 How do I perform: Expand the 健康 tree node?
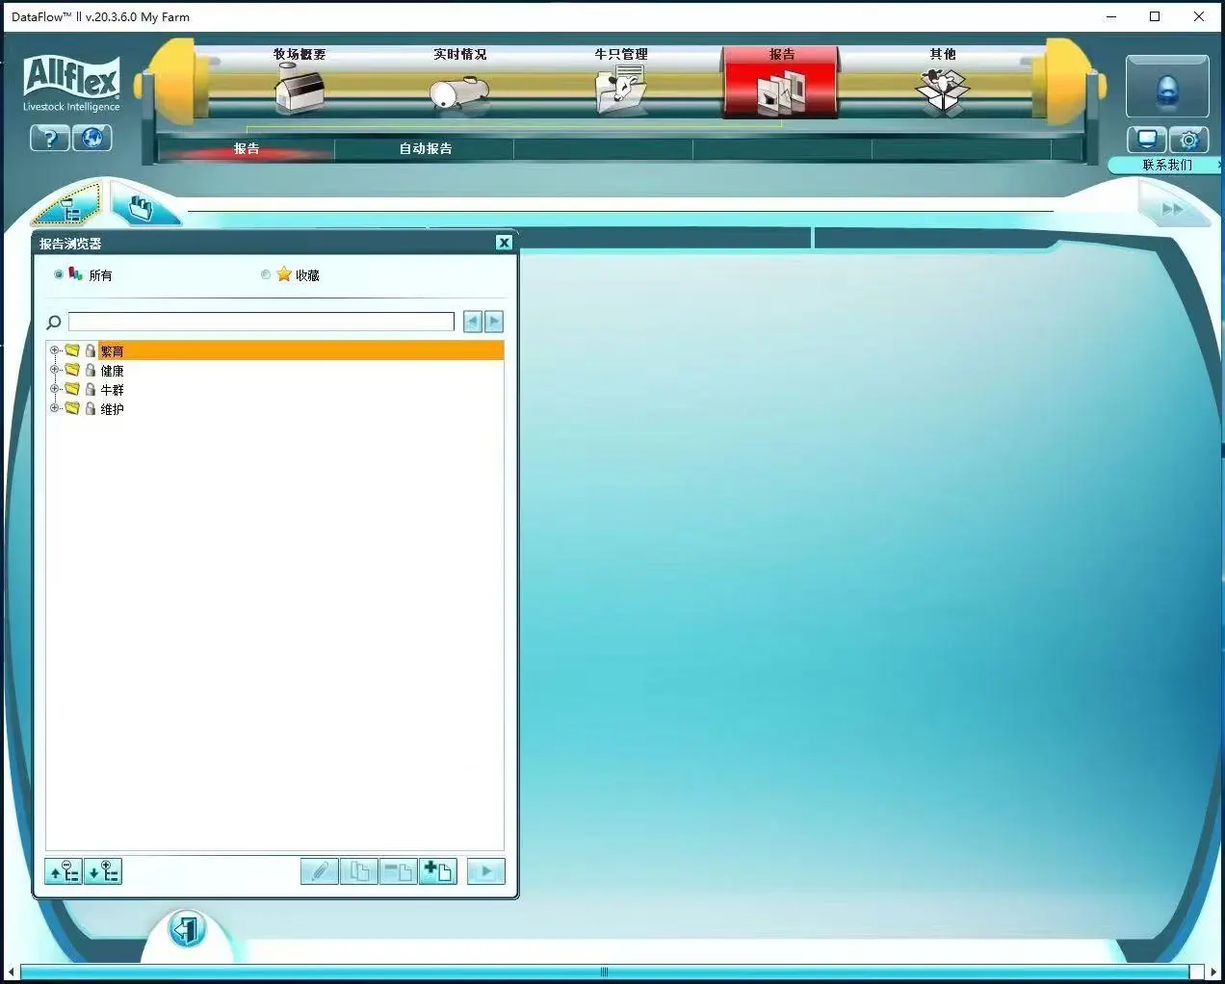tap(55, 370)
